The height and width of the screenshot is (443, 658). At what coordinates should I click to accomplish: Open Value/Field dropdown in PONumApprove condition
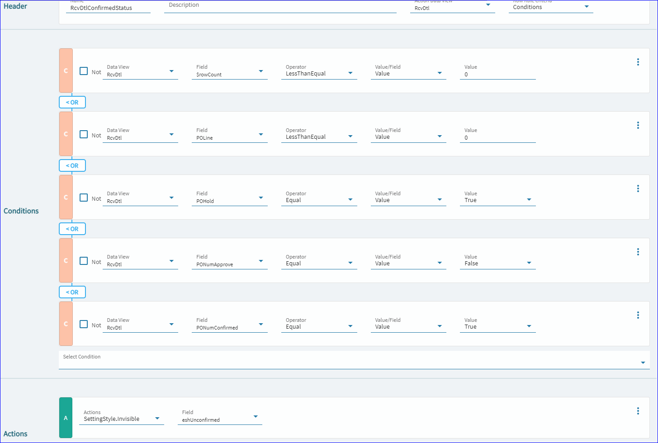pyautogui.click(x=408, y=261)
